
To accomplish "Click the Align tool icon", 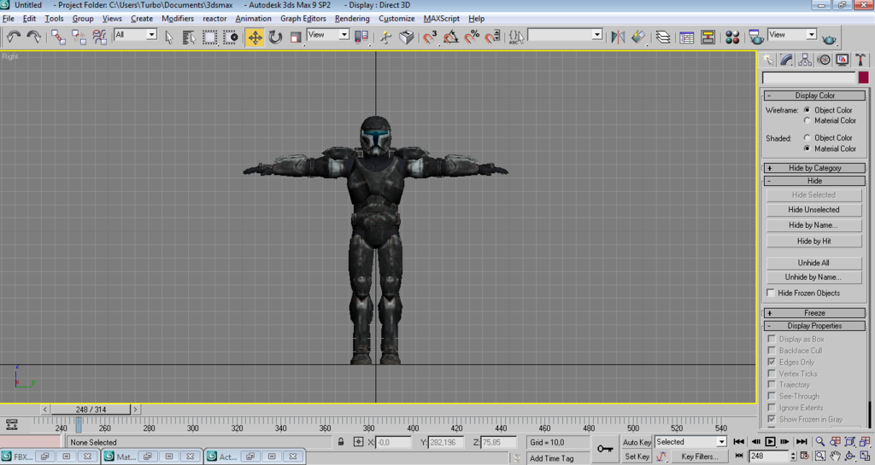I will (638, 37).
